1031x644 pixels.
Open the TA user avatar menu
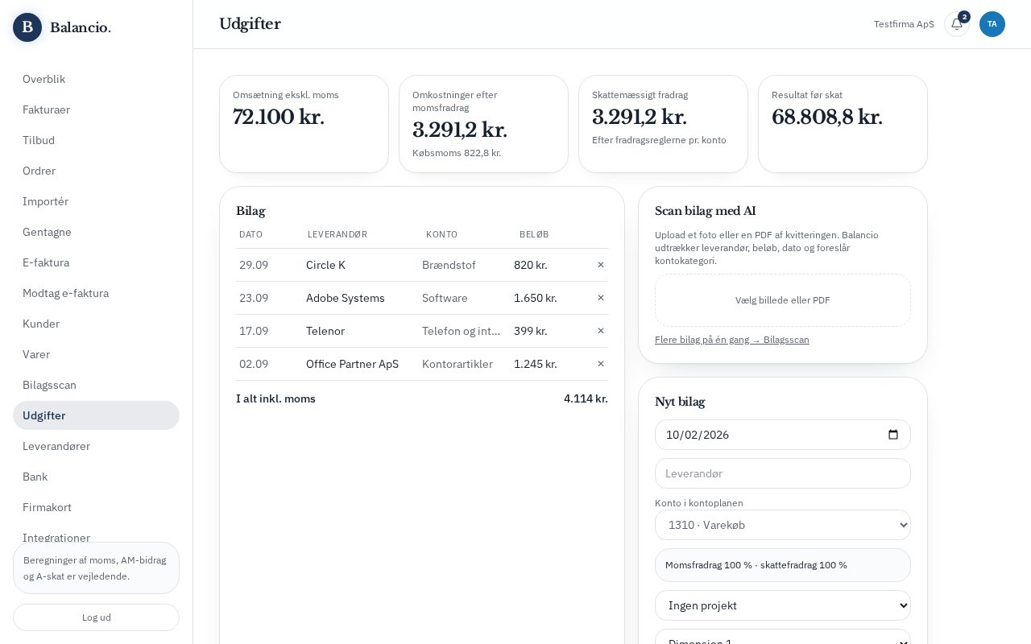992,24
